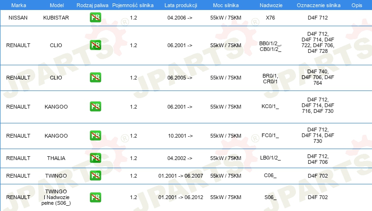The image size is (372, 211).
Task: Click the fuel icon in the Twingo S06_ row
Action: pos(95,197)
